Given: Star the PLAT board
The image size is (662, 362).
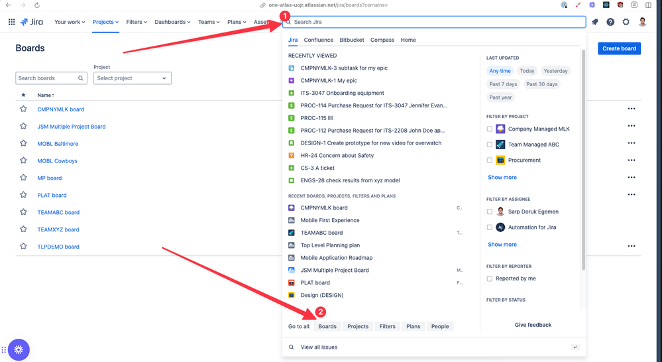Looking at the screenshot, I should pyautogui.click(x=23, y=195).
